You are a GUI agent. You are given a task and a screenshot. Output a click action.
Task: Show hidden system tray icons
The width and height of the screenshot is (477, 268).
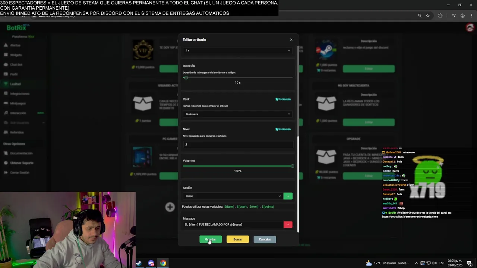pyautogui.click(x=417, y=263)
